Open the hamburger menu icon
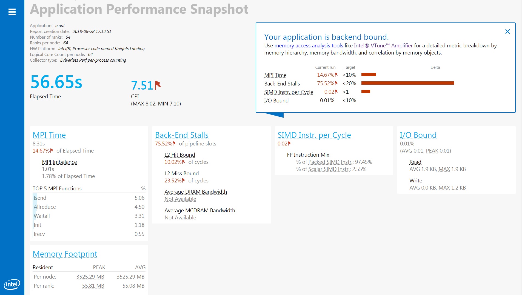522x295 pixels. click(12, 12)
